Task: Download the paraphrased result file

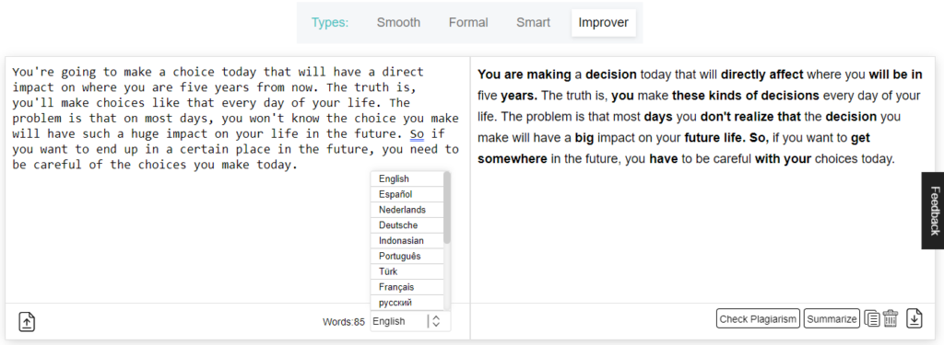Action: click(x=914, y=318)
